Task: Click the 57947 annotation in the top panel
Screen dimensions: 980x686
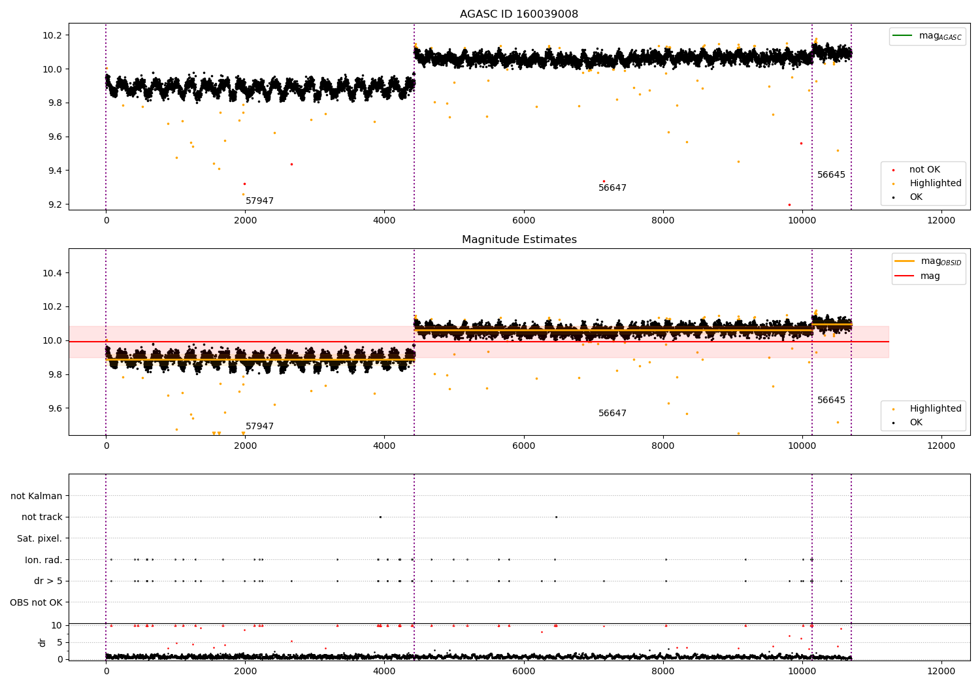Action: click(x=259, y=201)
